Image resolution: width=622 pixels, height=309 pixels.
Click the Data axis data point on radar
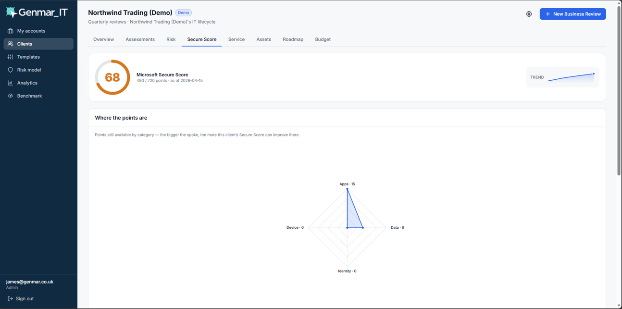coord(363,227)
